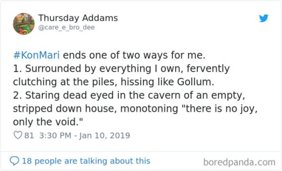The image size is (282, 171).
Task: Click the 'stripped down house, monotoning' line
Action: 135,109
